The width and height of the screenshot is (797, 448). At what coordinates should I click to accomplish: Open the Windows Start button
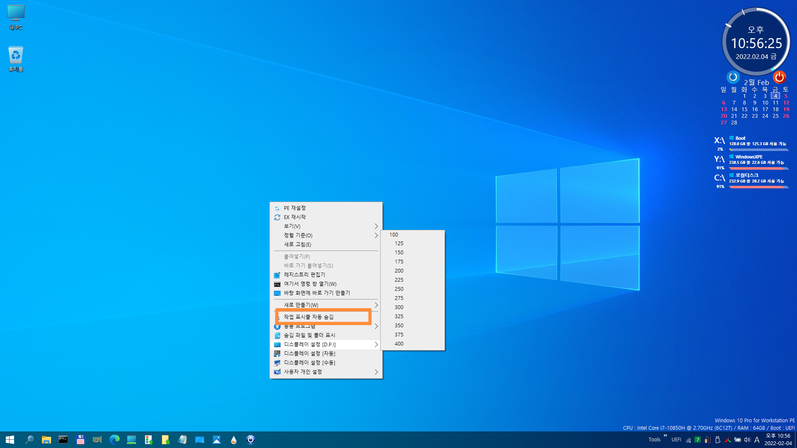(x=10, y=440)
